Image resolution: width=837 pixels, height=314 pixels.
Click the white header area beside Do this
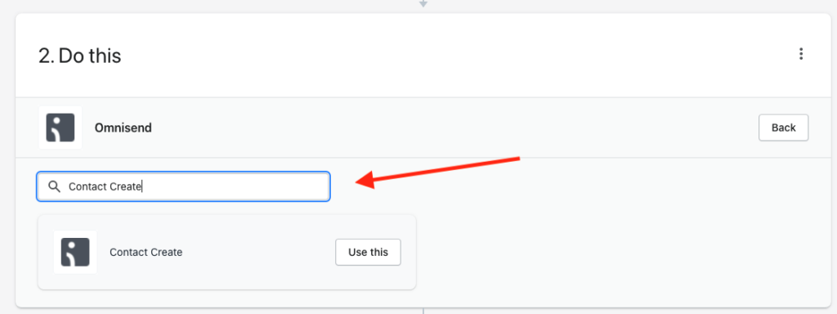tap(454, 56)
